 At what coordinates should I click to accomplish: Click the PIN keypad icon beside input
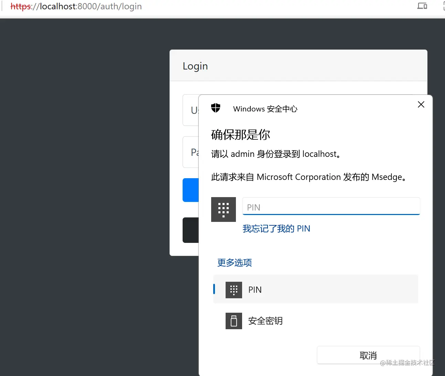click(x=224, y=210)
